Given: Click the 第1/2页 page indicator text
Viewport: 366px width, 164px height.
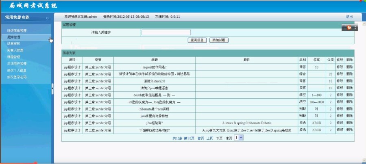Looking at the screenshot, I should click(x=189, y=138).
